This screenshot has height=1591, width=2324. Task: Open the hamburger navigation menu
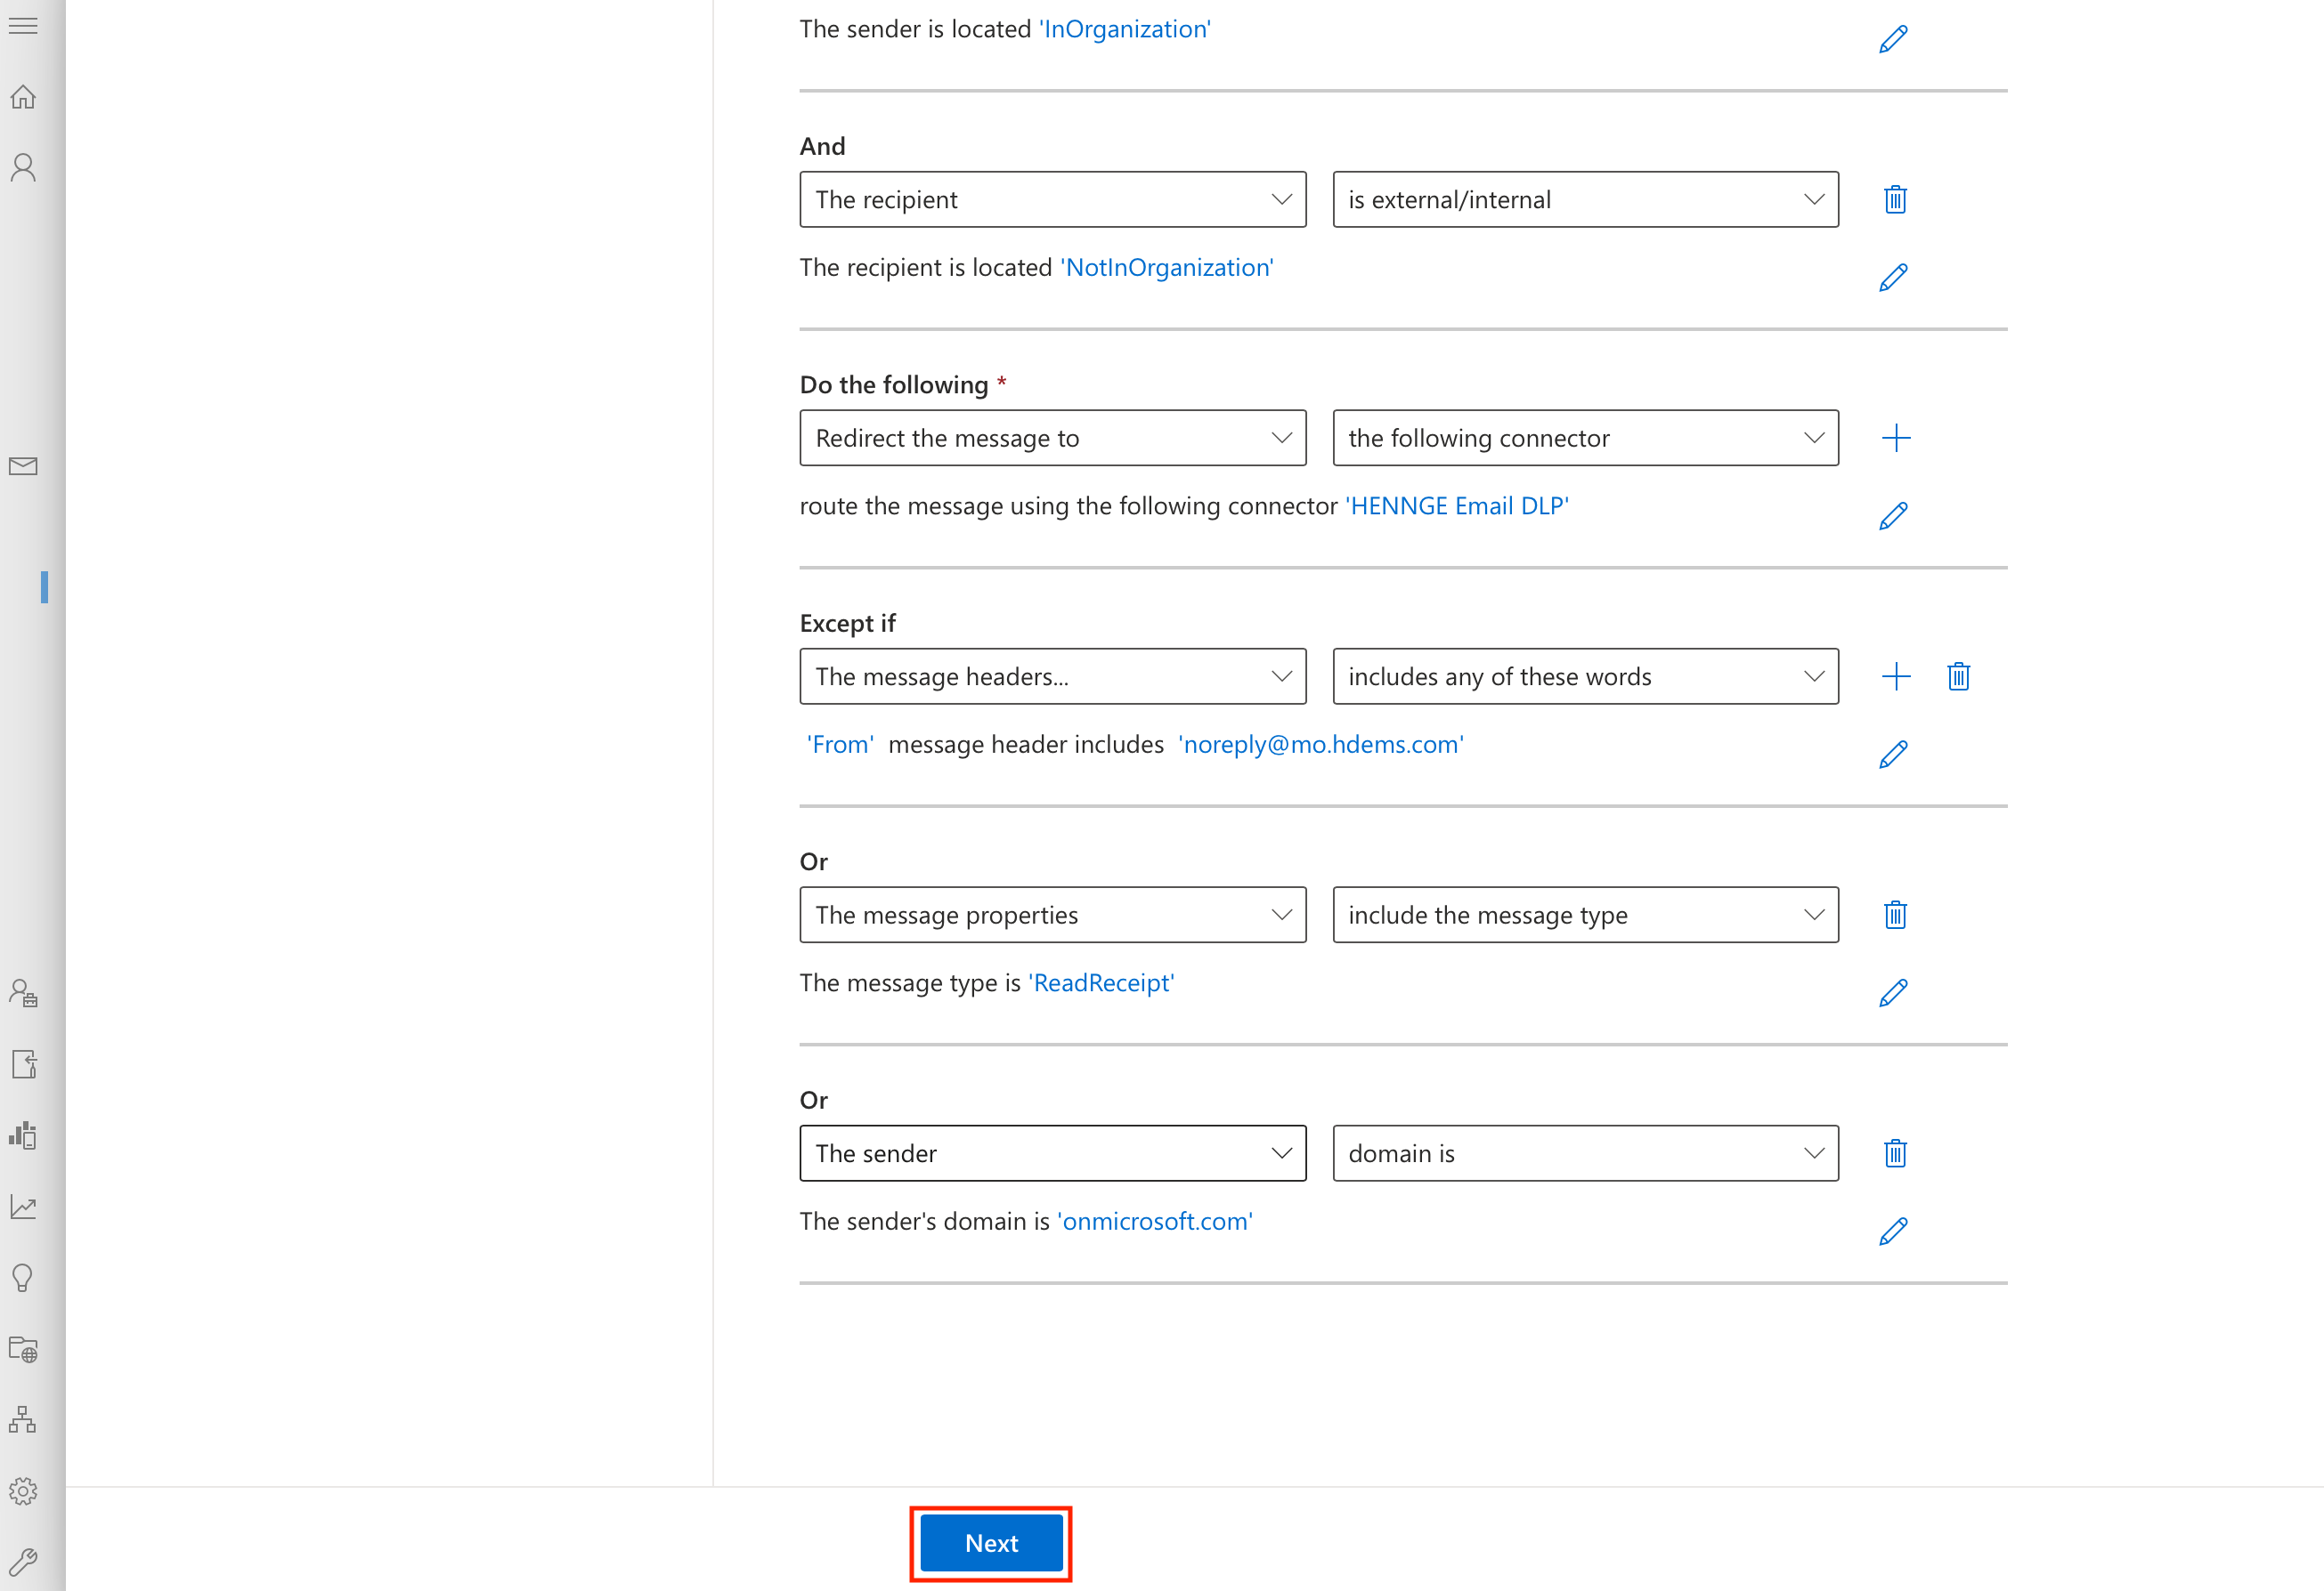pos(23,26)
